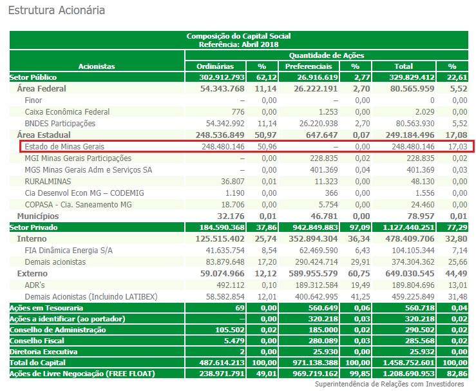The height and width of the screenshot is (391, 476).
Task: Click the Área Federal row label
Action: [42, 89]
